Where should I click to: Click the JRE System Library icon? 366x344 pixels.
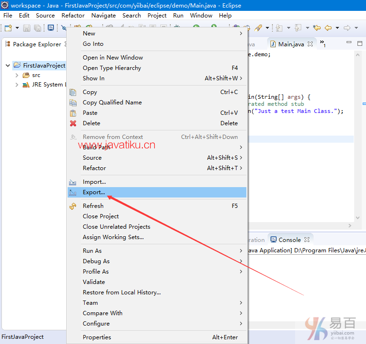click(x=26, y=85)
